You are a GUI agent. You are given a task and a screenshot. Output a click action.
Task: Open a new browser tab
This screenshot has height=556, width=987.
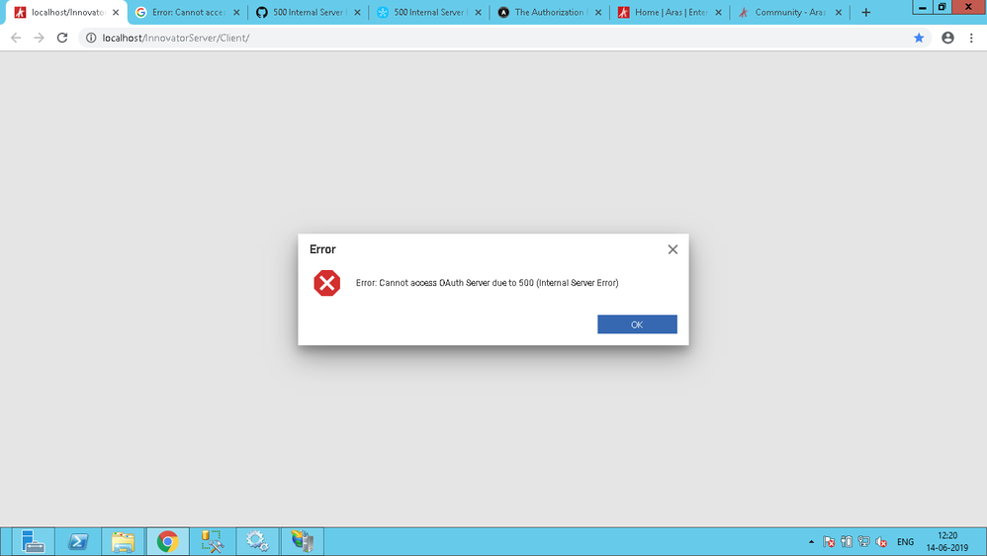click(x=866, y=13)
